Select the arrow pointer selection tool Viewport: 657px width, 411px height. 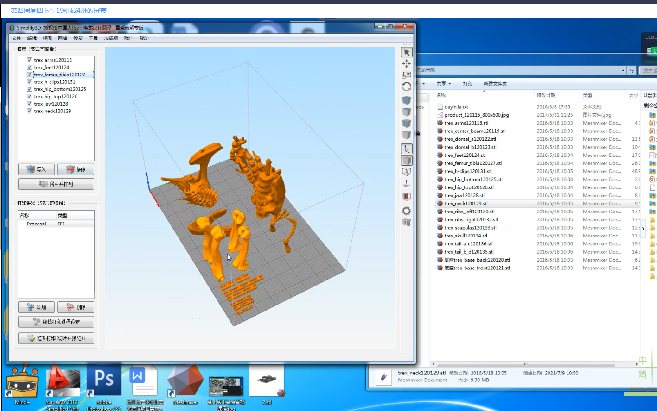point(407,53)
